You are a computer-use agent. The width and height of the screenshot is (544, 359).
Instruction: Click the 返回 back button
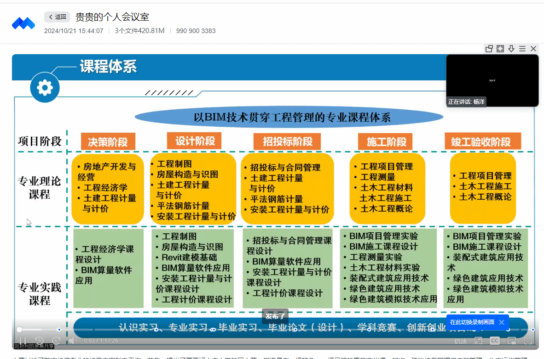click(57, 17)
